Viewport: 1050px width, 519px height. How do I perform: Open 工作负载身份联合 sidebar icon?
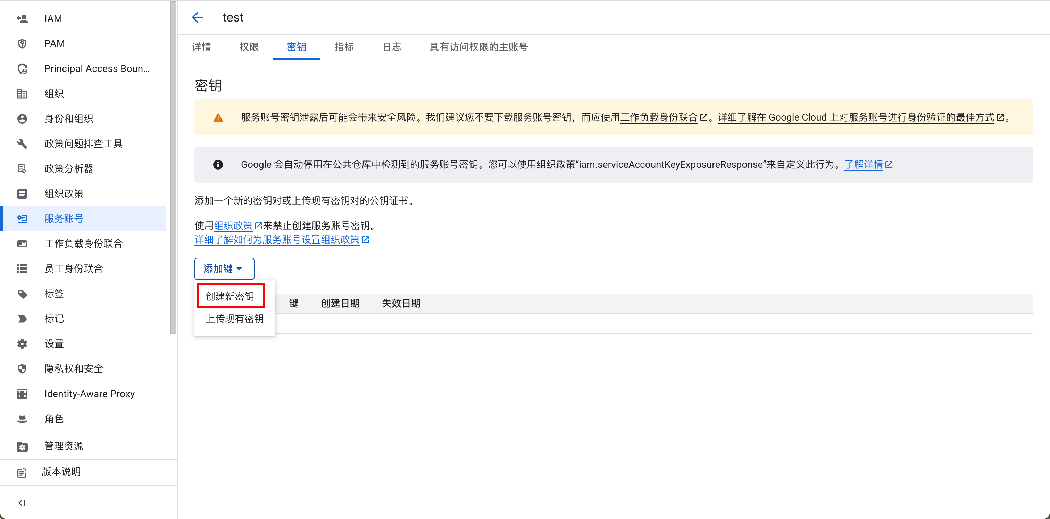(x=22, y=244)
